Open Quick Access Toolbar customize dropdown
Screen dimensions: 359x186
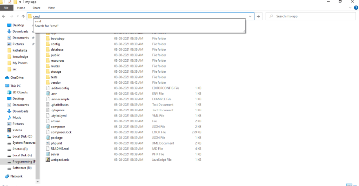coord(20,2)
